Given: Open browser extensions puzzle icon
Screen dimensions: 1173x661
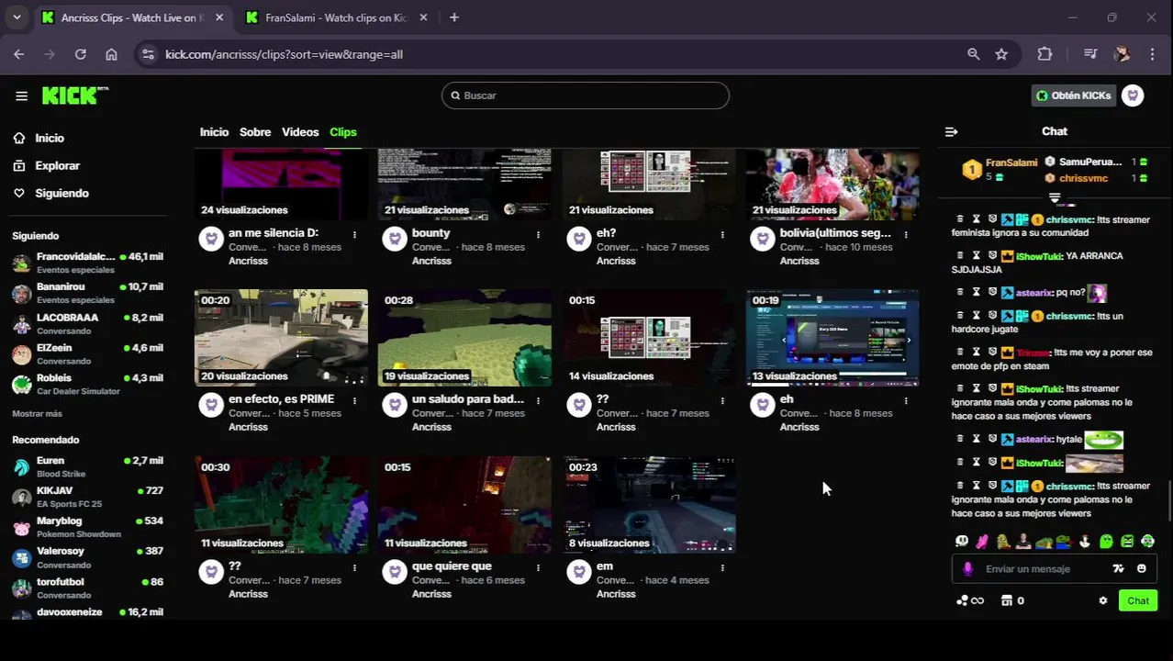Looking at the screenshot, I should (1045, 54).
